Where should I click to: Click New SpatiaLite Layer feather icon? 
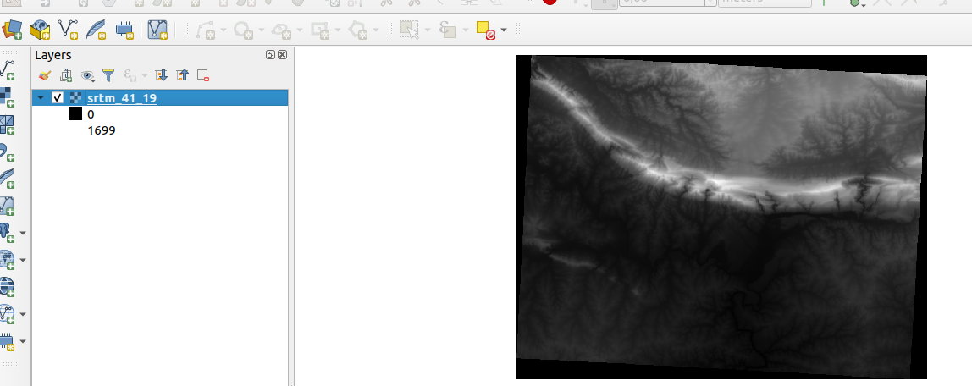pos(96,30)
